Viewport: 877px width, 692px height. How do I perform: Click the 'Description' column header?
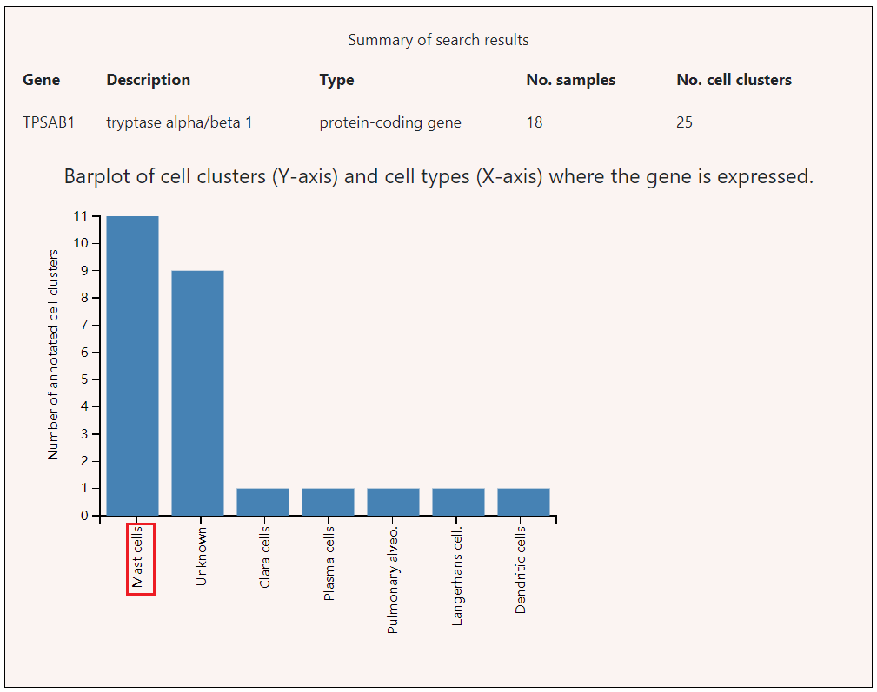point(149,80)
